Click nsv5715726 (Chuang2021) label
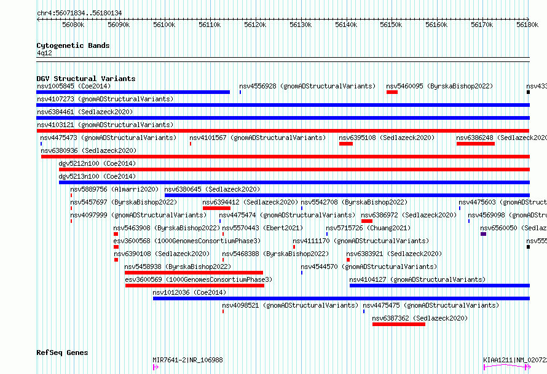 (368, 228)
